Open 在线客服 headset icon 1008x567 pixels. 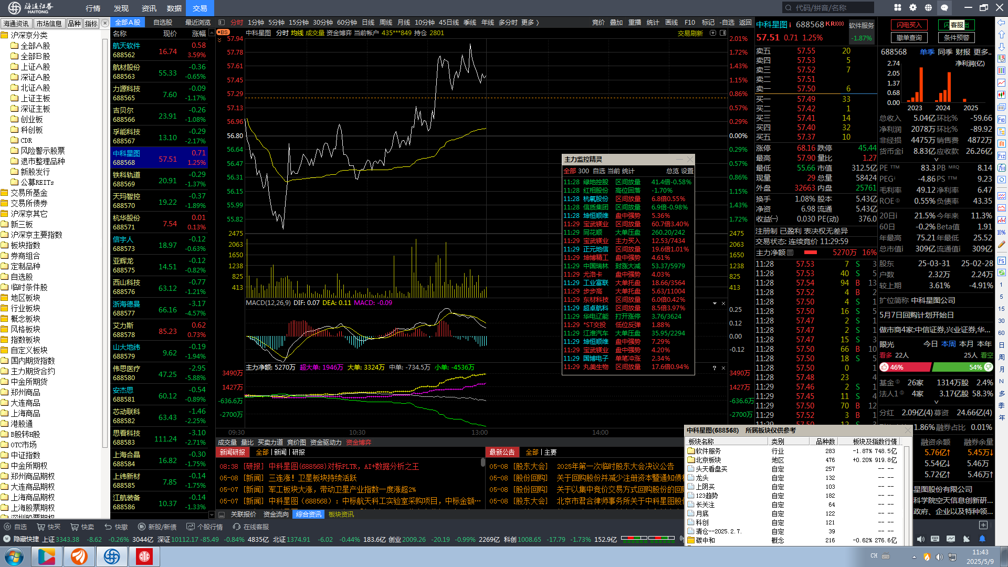pyautogui.click(x=237, y=527)
